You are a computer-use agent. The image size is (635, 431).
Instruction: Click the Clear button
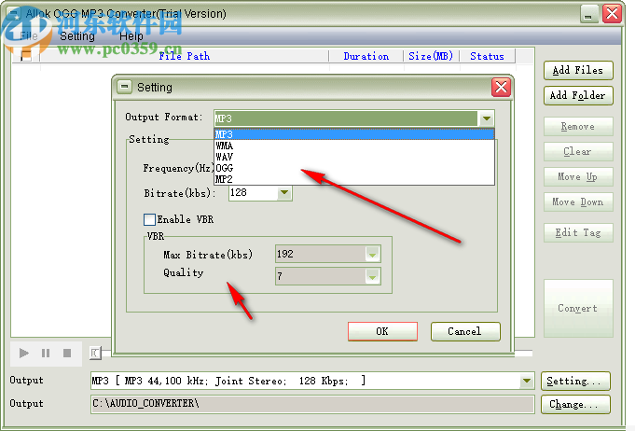coord(578,151)
